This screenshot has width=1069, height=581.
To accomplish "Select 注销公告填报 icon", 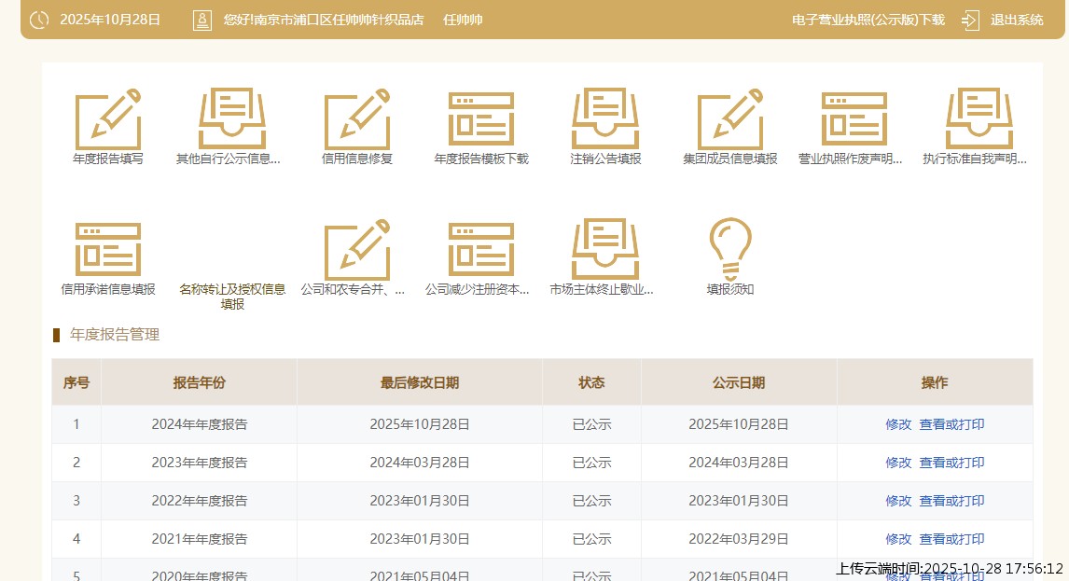I will coord(605,119).
